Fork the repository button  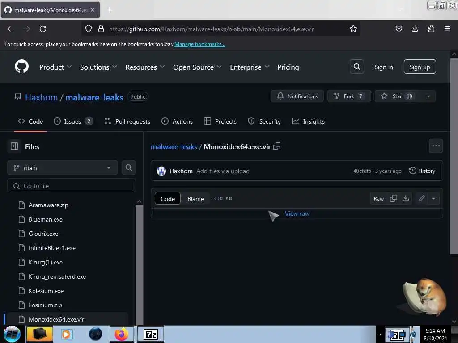tap(349, 96)
